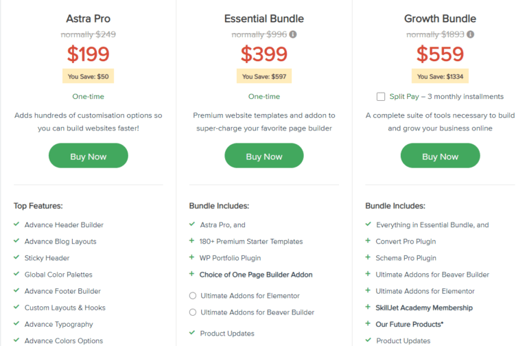
Task: Click info icon beside Growth Bundle normal price
Action: [470, 34]
